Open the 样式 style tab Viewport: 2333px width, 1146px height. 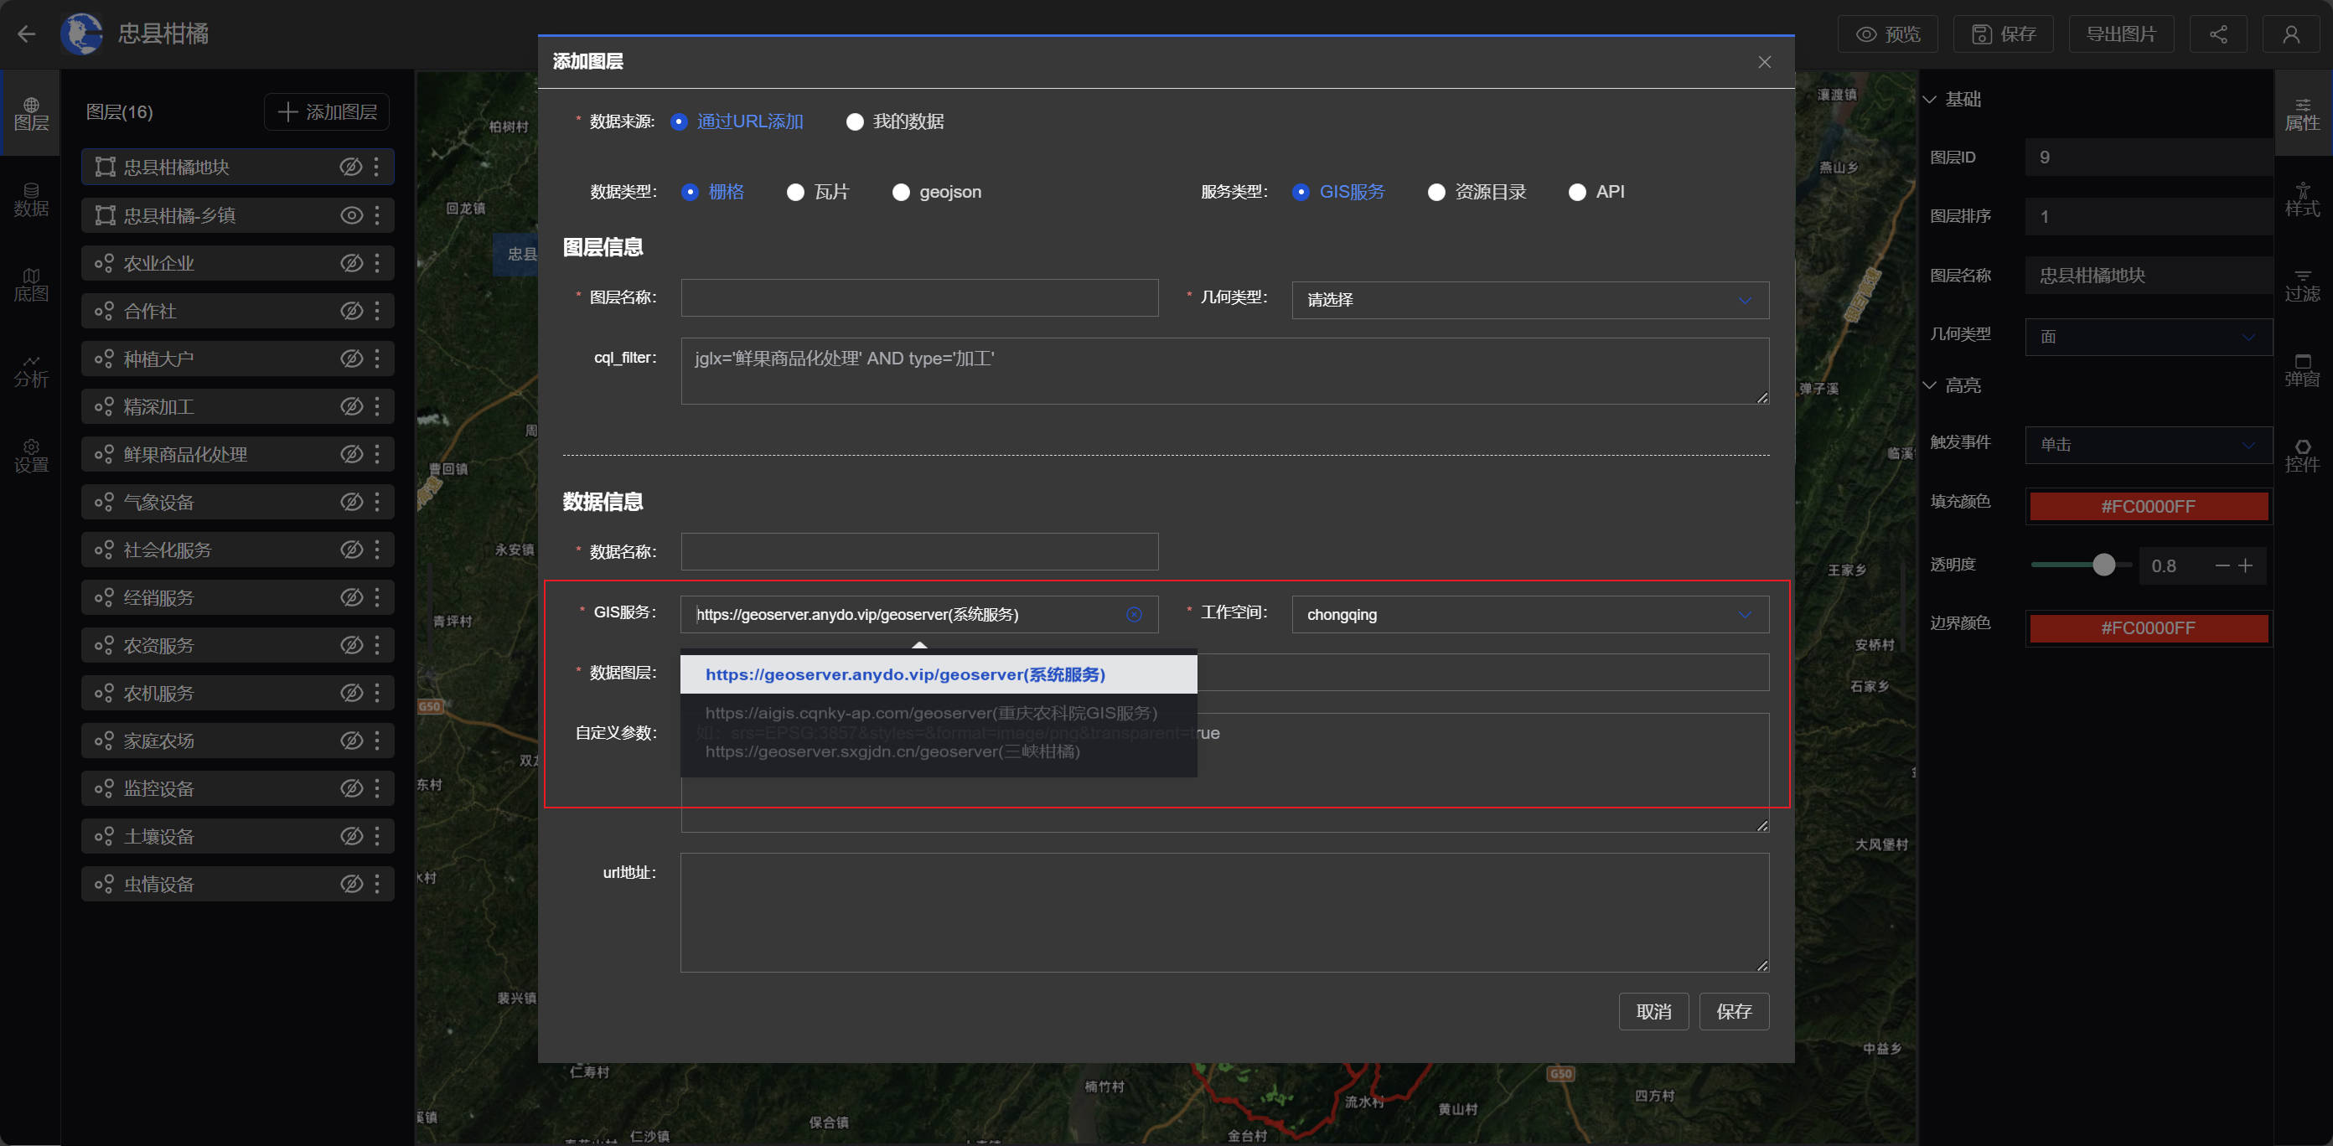tap(2301, 199)
